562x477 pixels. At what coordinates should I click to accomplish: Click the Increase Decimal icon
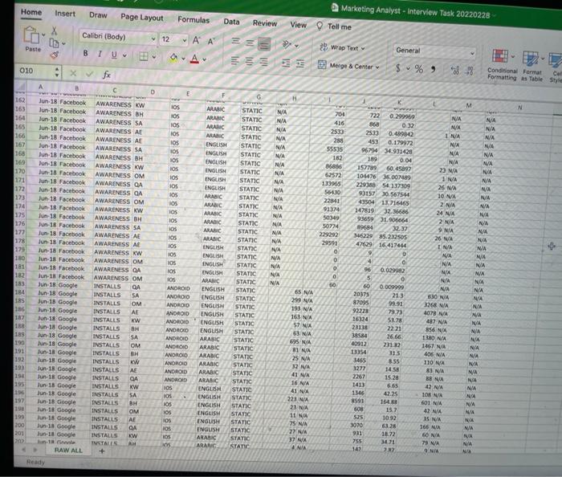455,71
